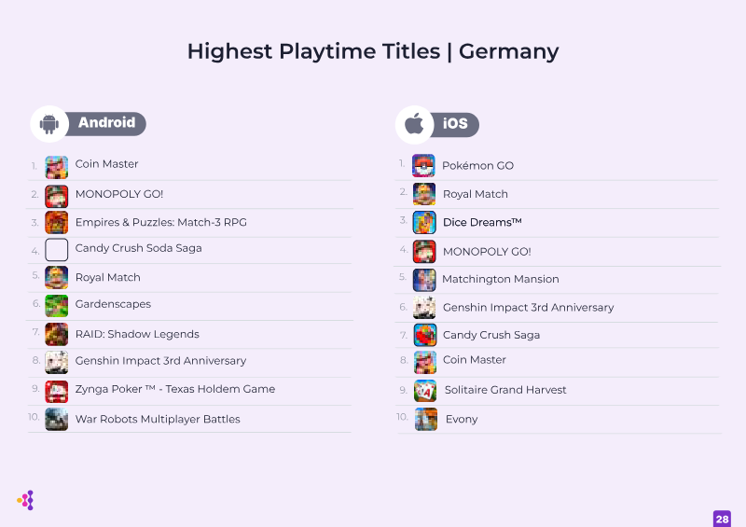Click the logo in bottom-left corner
746x527 pixels.
pyautogui.click(x=25, y=501)
